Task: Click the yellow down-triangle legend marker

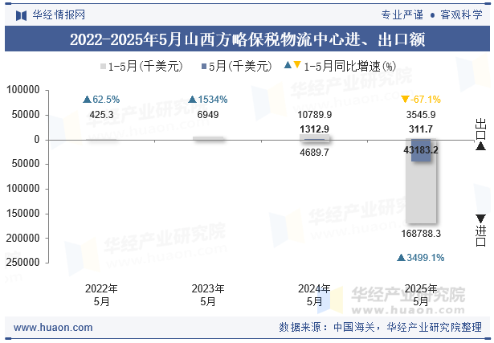Action: (296, 65)
